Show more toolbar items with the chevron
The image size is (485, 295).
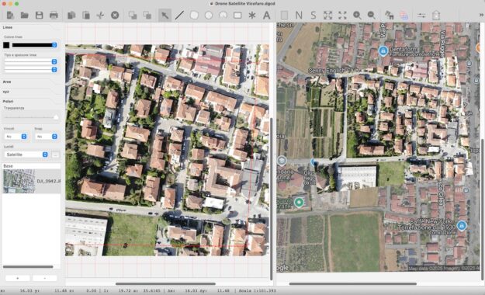pyautogui.click(x=481, y=15)
